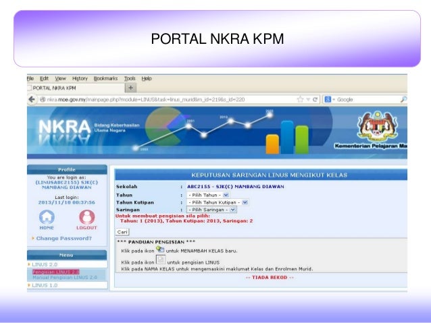The width and height of the screenshot is (431, 323).
Task: Click last login time 2013/11/10 00:37:56
Action: click(66, 202)
